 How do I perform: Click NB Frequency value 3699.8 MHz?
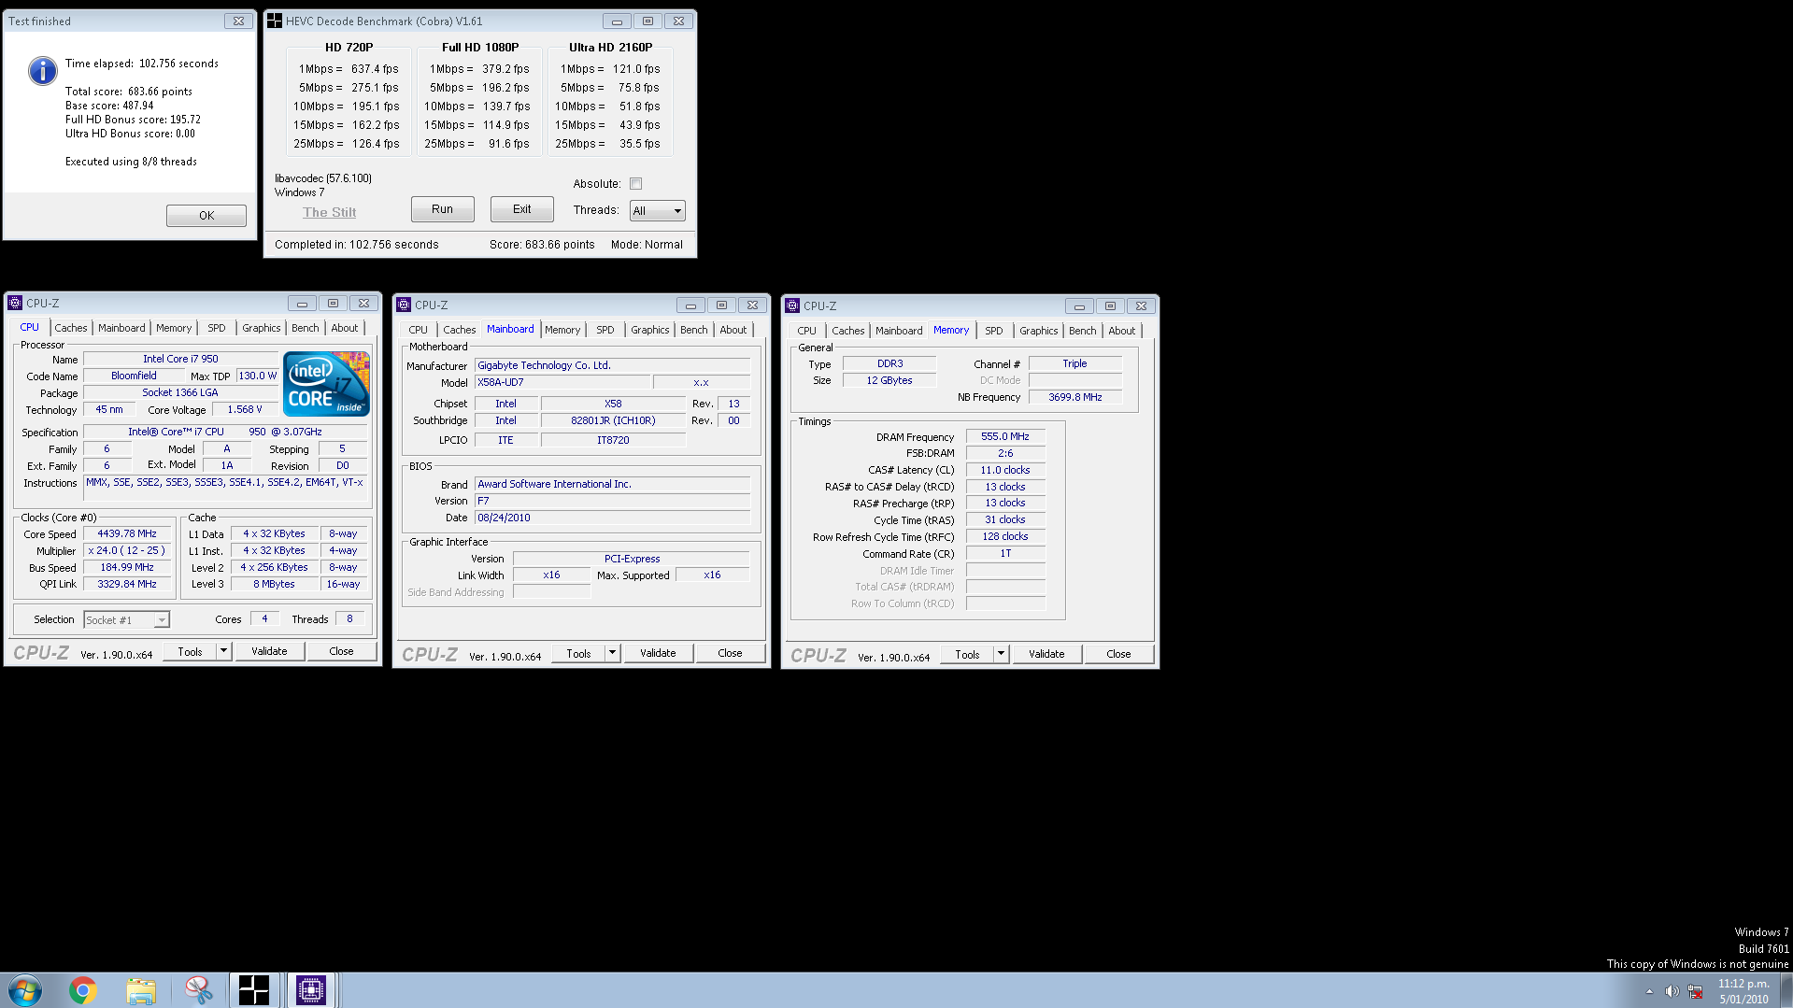tap(1075, 397)
